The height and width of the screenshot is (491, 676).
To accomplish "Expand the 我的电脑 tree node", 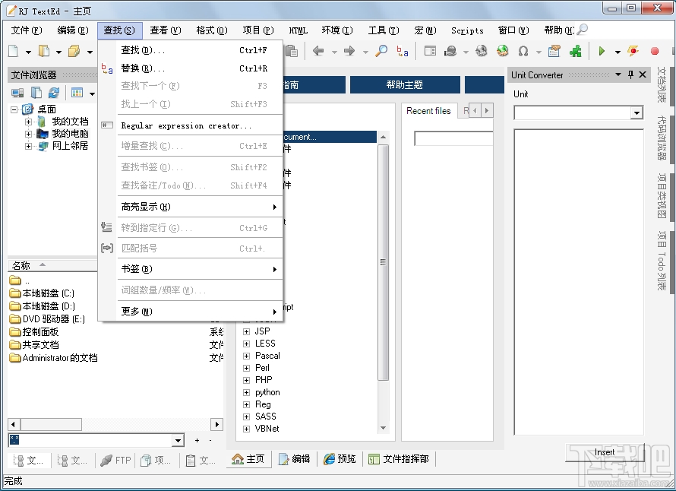I will pyautogui.click(x=28, y=134).
